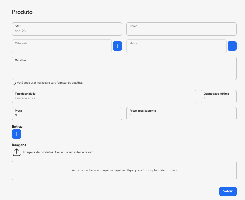
Task: Focus the SKU input field
Action: [x=67, y=29]
